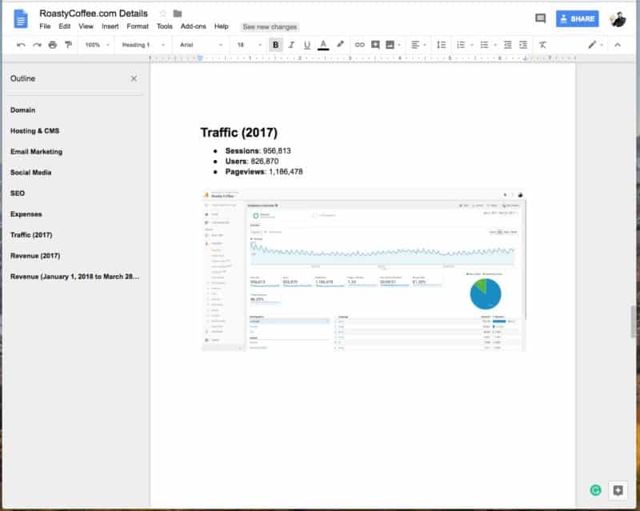Screen dimensions: 640x511
Task: Open the Add-ons menu
Action: (x=193, y=26)
